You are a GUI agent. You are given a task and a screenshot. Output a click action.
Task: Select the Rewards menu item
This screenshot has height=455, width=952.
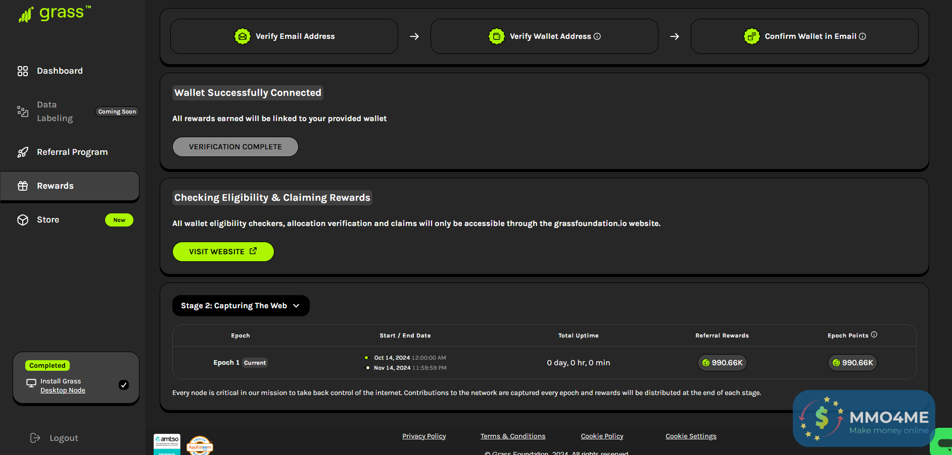click(x=55, y=186)
